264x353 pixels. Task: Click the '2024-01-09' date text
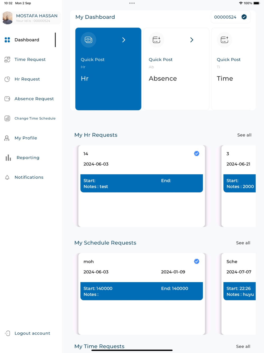(173, 272)
